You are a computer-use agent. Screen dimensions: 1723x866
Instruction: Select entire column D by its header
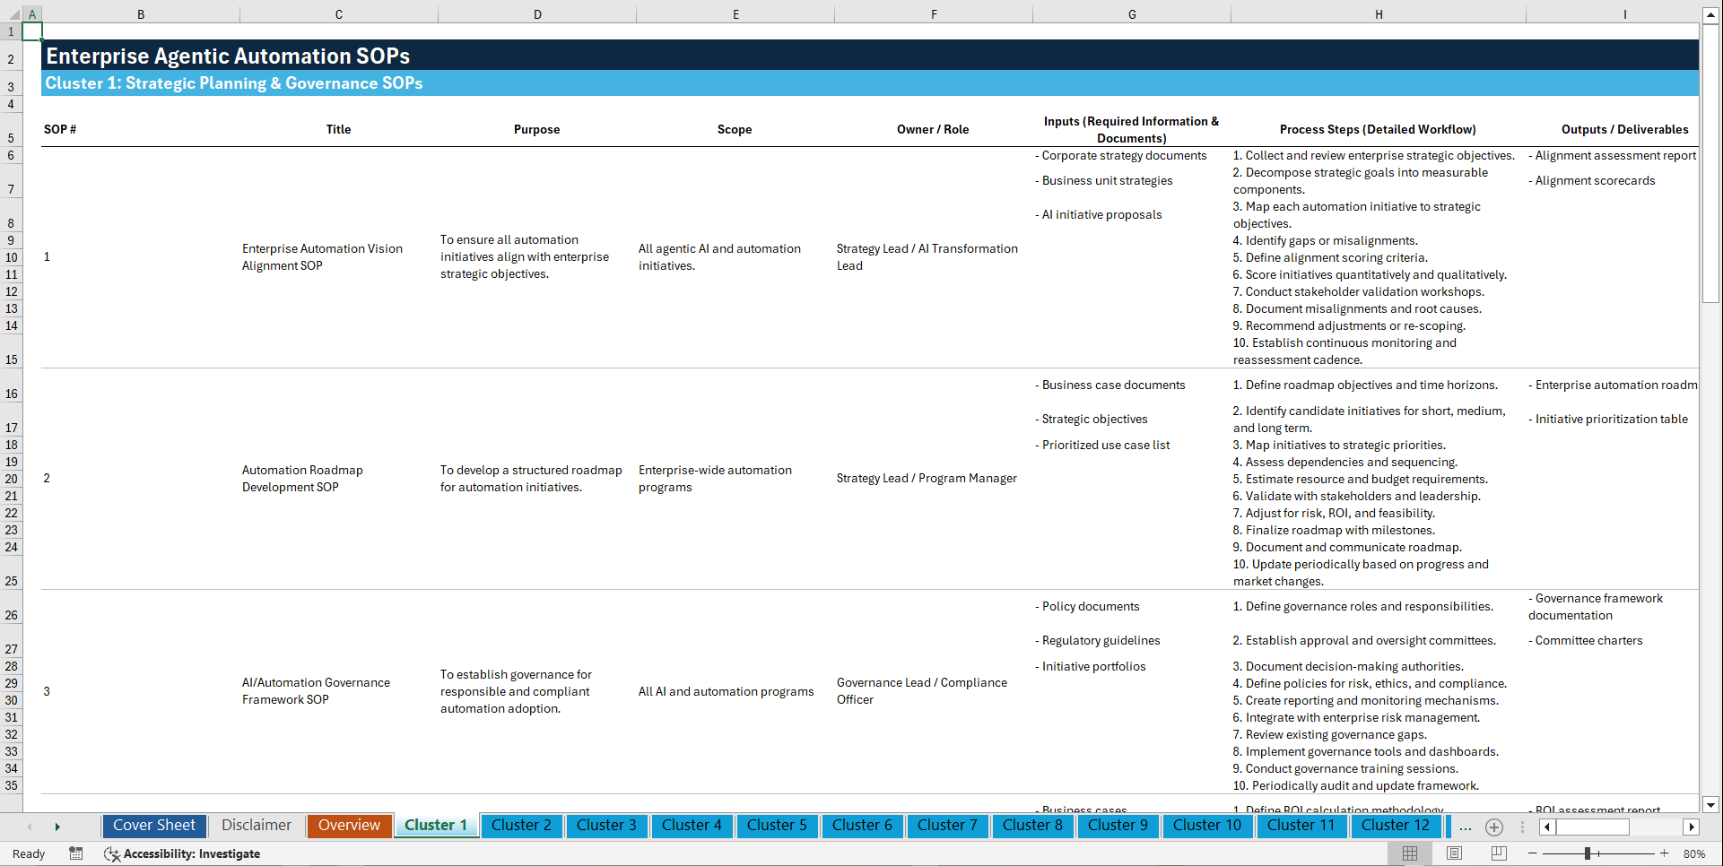537,13
